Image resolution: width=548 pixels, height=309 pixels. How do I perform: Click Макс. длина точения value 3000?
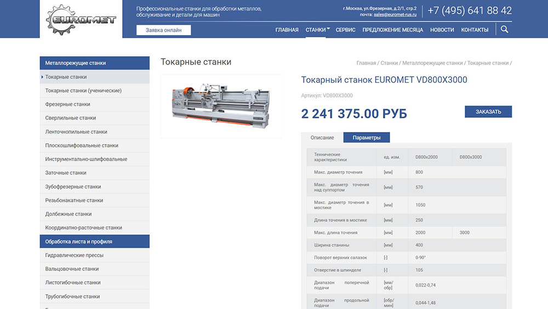pos(464,232)
